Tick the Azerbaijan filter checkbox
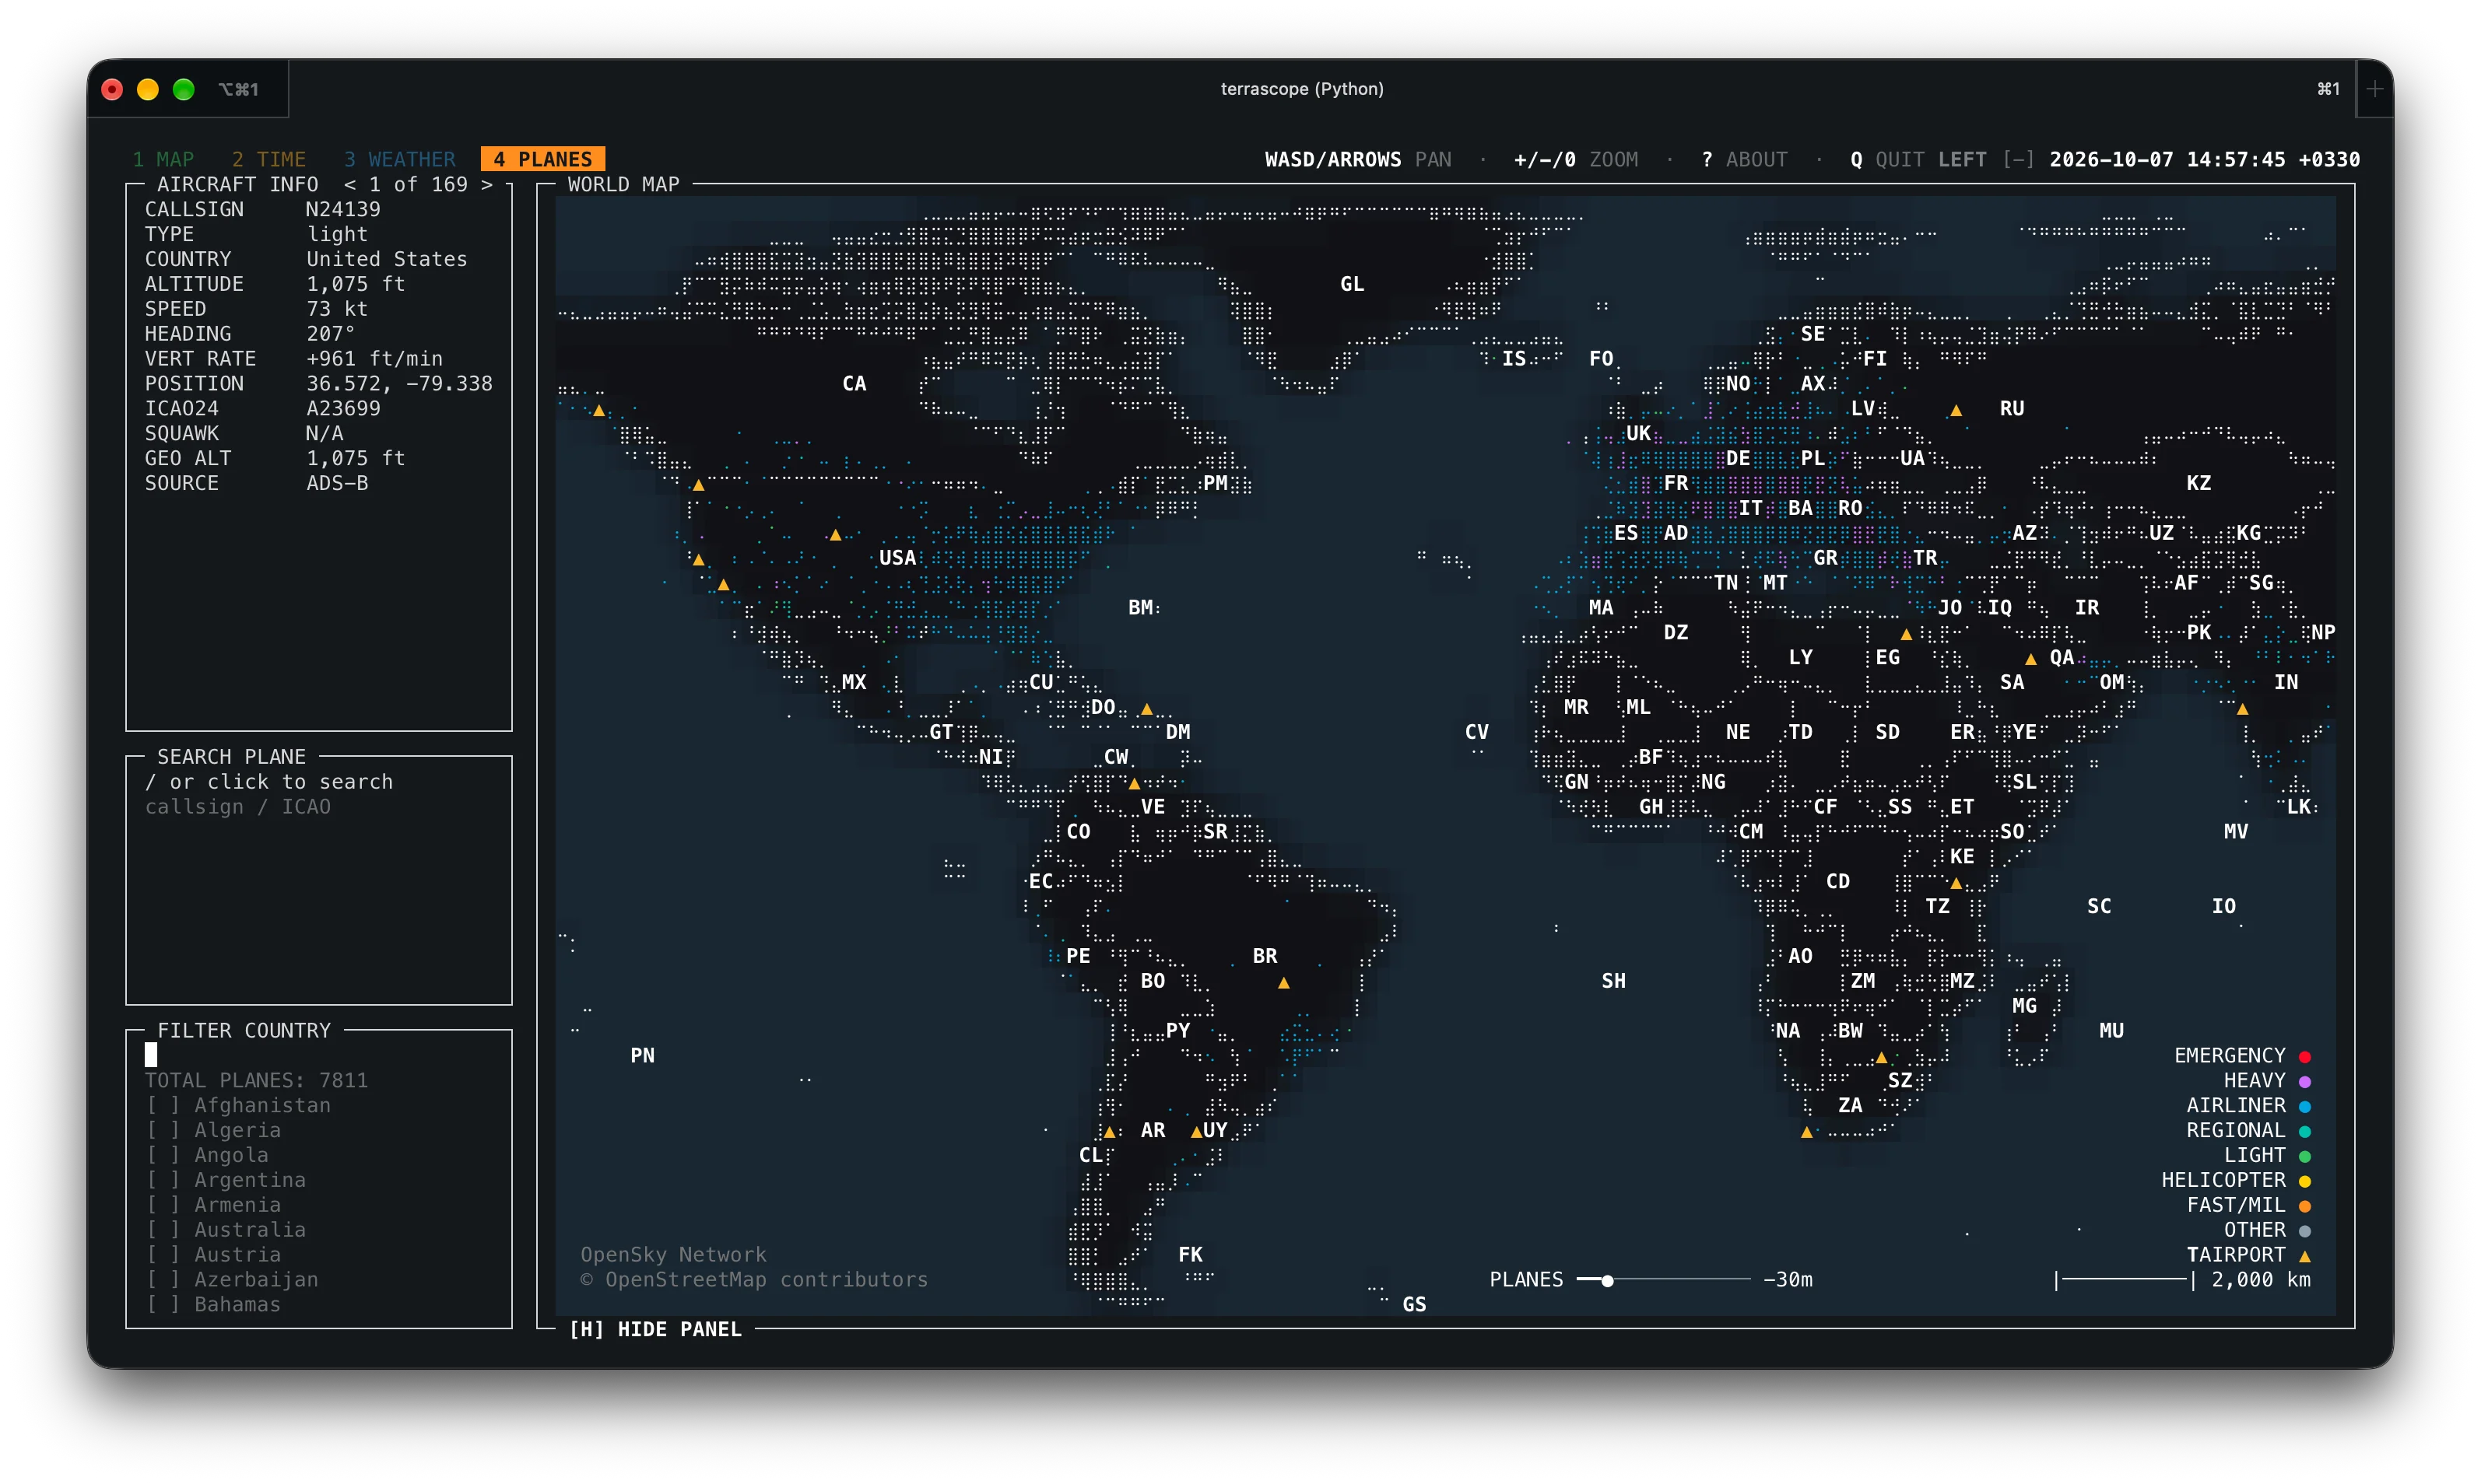Viewport: 2481px width, 1484px height. [x=163, y=1279]
